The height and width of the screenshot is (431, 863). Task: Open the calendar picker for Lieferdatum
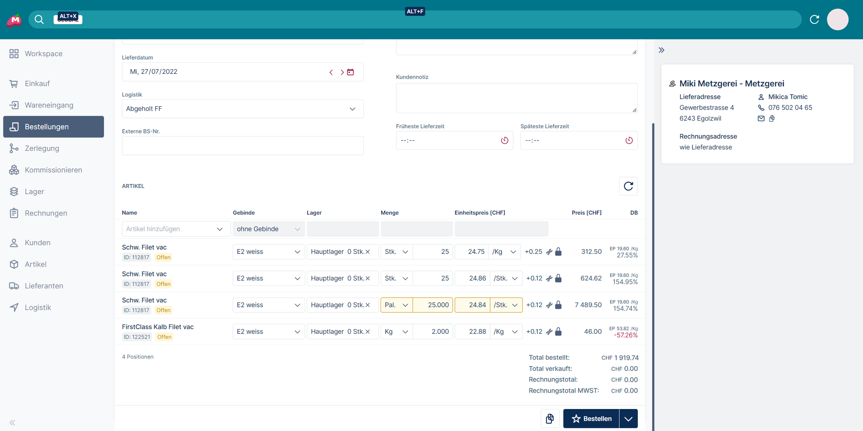[x=350, y=72]
